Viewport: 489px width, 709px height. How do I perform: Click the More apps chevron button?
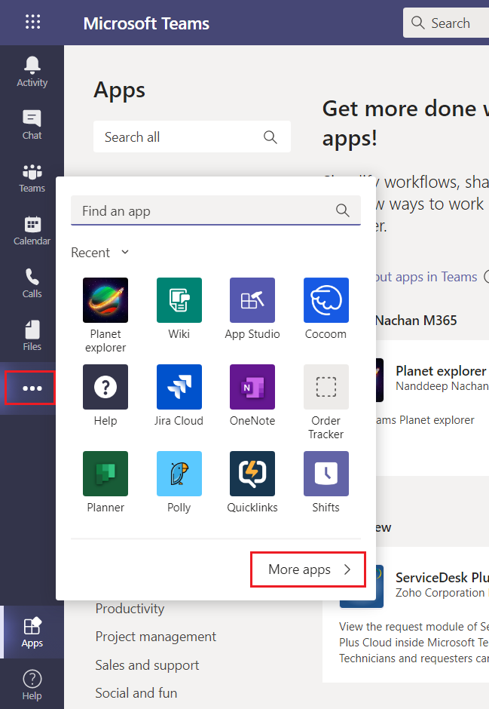tap(308, 569)
